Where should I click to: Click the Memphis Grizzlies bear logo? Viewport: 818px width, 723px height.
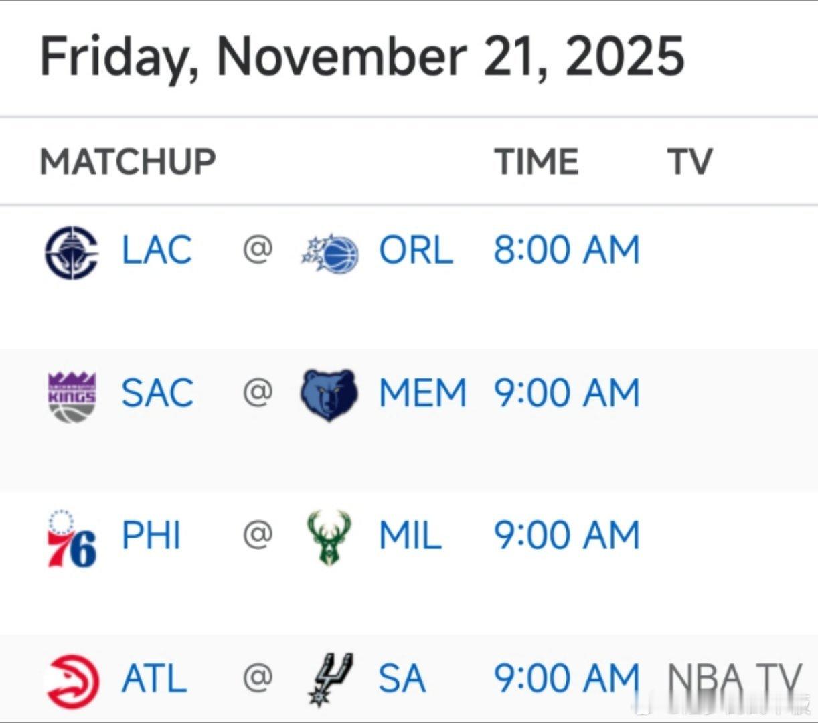328,395
